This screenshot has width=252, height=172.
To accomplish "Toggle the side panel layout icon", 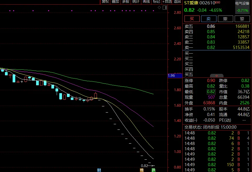I will coord(165,8).
